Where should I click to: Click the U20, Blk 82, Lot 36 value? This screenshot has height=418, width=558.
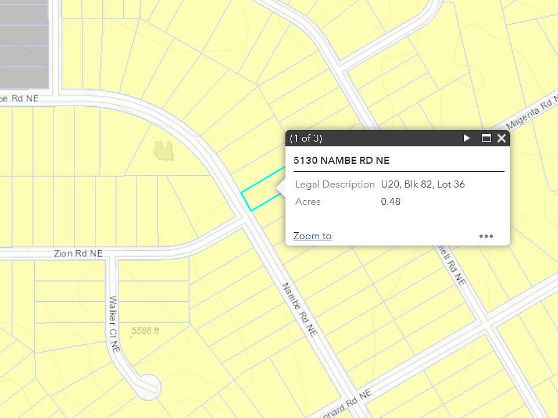(423, 184)
